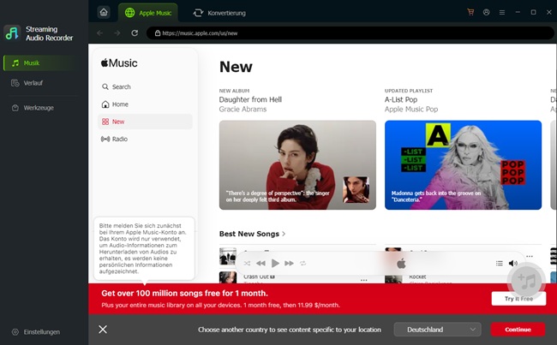
Task: Open Search in Apple Music sidebar
Action: 145,86
